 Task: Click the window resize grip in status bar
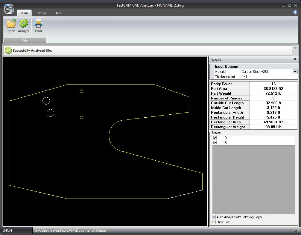click(x=297, y=231)
